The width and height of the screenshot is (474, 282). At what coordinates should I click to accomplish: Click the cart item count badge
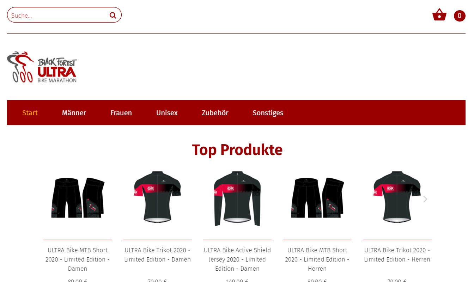click(460, 16)
